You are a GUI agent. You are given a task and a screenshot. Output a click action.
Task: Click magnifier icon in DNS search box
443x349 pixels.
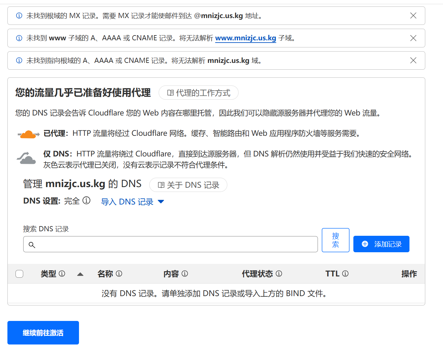(x=32, y=245)
